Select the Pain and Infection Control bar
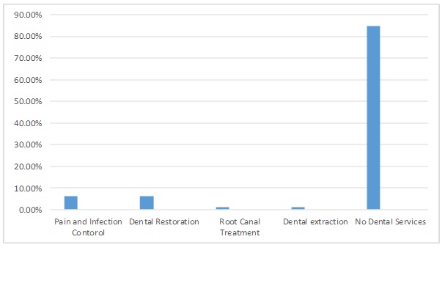This screenshot has width=445, height=286. click(70, 203)
